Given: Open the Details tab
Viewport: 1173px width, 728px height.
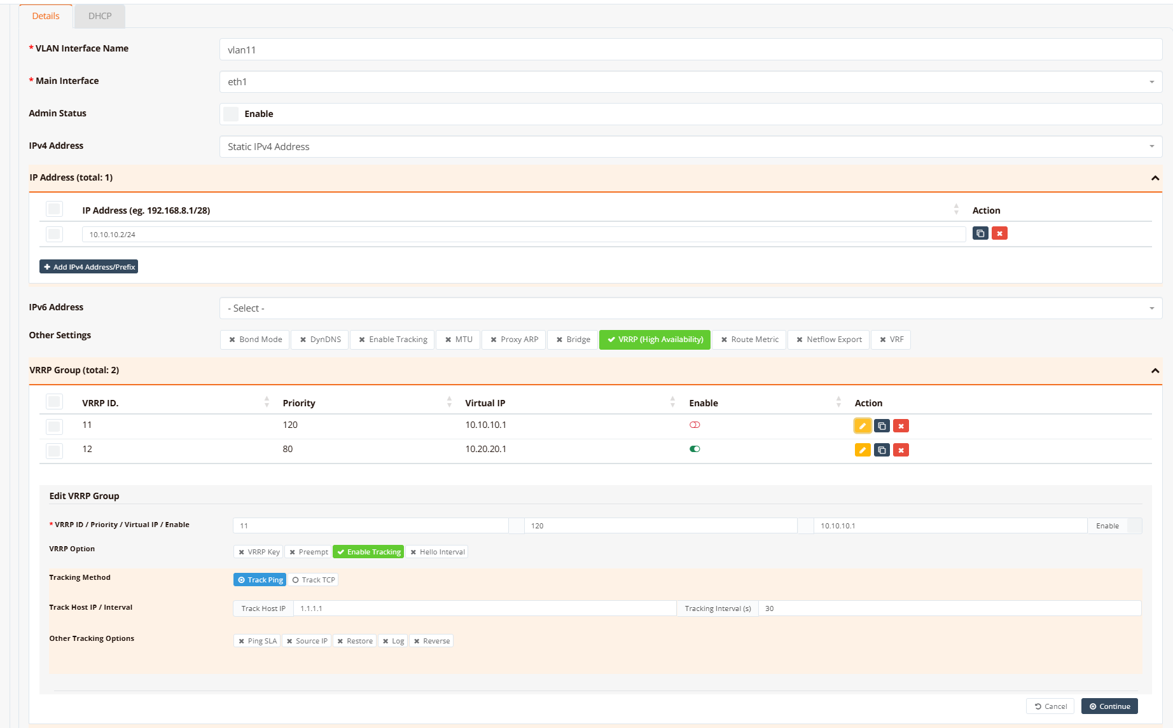Looking at the screenshot, I should click(46, 16).
